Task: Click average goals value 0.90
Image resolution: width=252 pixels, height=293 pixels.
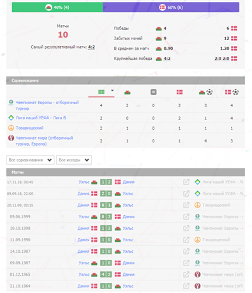Action: pyautogui.click(x=168, y=49)
